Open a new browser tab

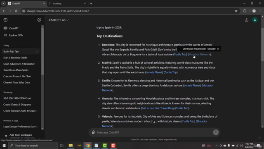(91, 3)
